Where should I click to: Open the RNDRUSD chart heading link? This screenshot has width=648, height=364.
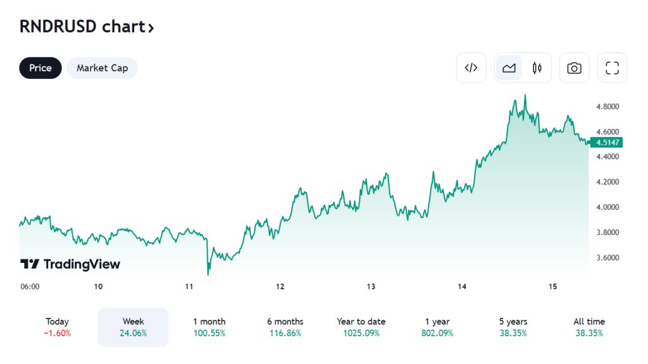coord(82,27)
